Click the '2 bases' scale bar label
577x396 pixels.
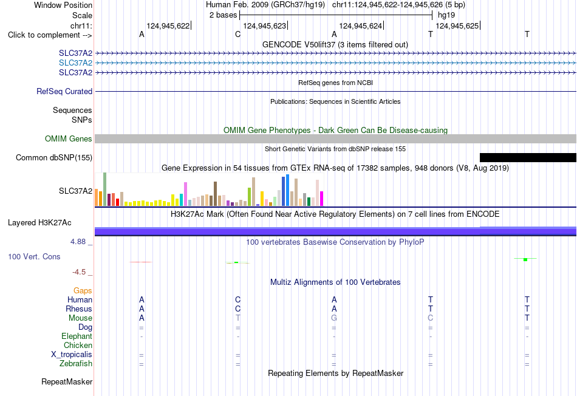coord(224,15)
